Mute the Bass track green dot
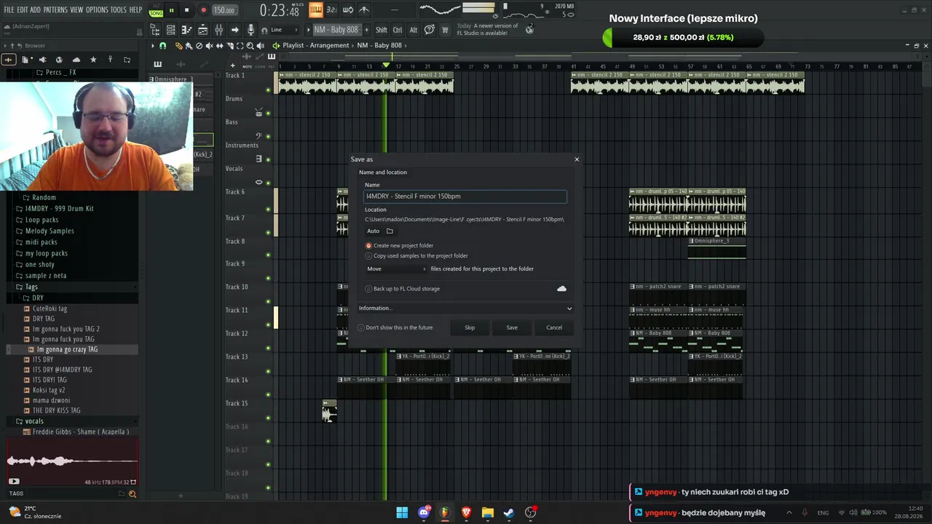Image resolution: width=932 pixels, height=524 pixels. coord(268,136)
